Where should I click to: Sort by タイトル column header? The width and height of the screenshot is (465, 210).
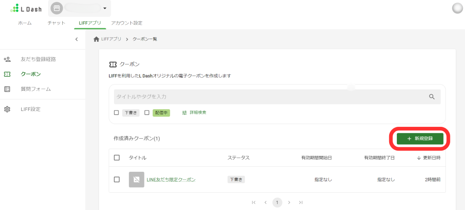138,158
